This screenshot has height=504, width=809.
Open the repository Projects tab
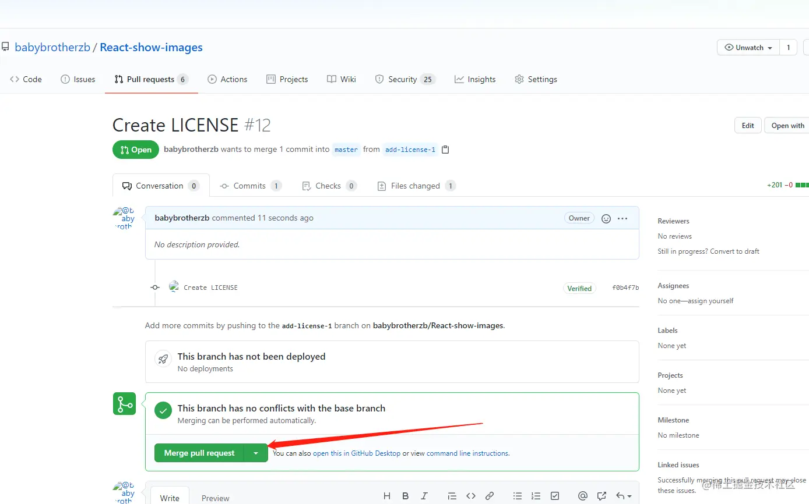tap(287, 79)
